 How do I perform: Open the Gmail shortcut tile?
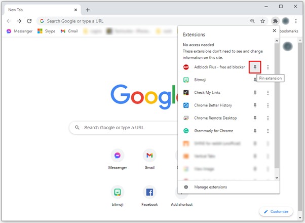pyautogui.click(x=149, y=160)
